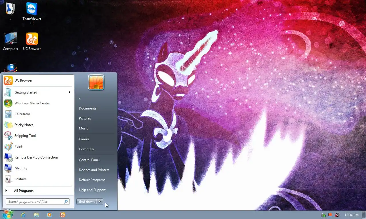Screen dimensions: 366x219
Task: Click the user account picture
Action: pyautogui.click(x=96, y=82)
